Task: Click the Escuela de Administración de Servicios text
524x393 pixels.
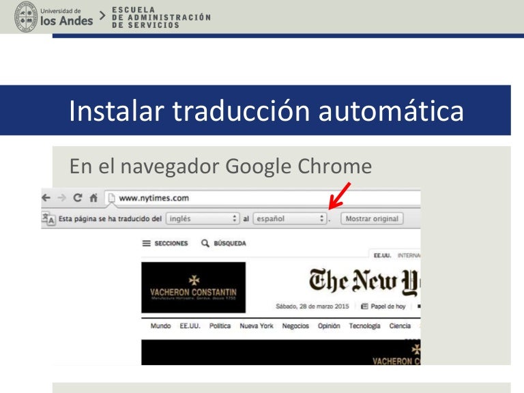Action: point(162,17)
